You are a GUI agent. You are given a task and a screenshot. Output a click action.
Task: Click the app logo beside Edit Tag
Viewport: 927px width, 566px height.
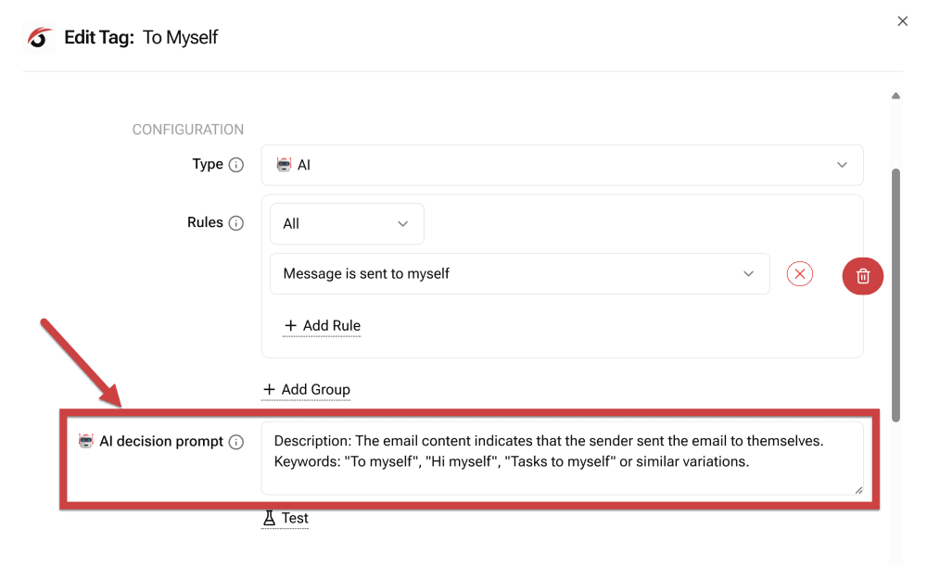click(39, 38)
